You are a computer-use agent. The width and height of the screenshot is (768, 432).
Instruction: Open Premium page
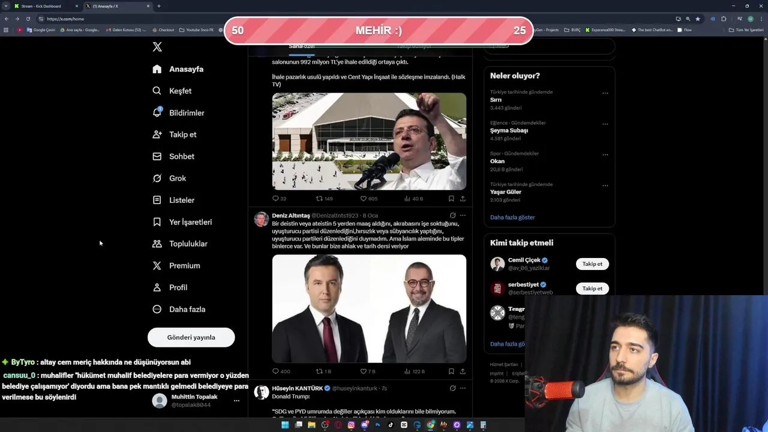click(176, 265)
